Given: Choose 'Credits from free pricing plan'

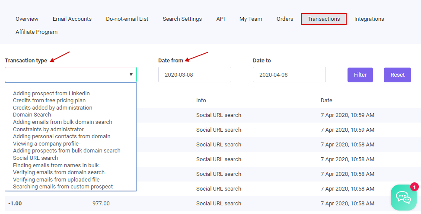Looking at the screenshot, I should click(49, 101).
